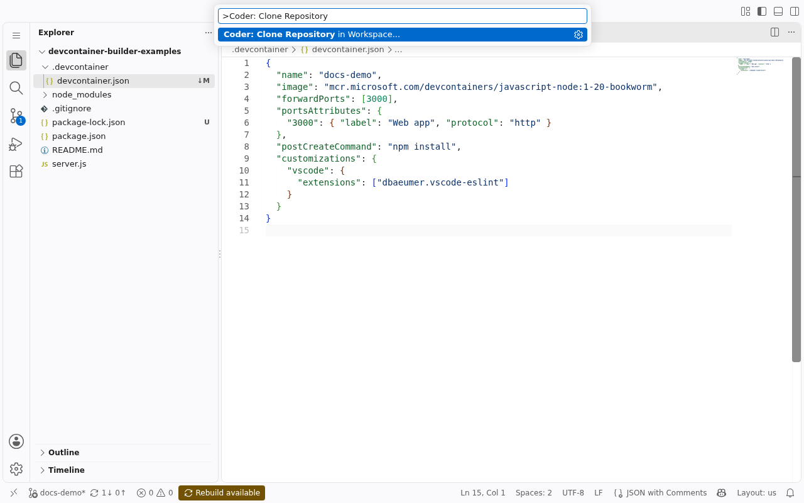Collapse the devcontainer-builder-examples root folder

tap(124, 52)
